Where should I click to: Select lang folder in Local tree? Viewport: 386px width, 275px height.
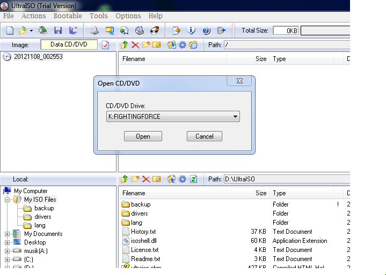[x=40, y=225]
